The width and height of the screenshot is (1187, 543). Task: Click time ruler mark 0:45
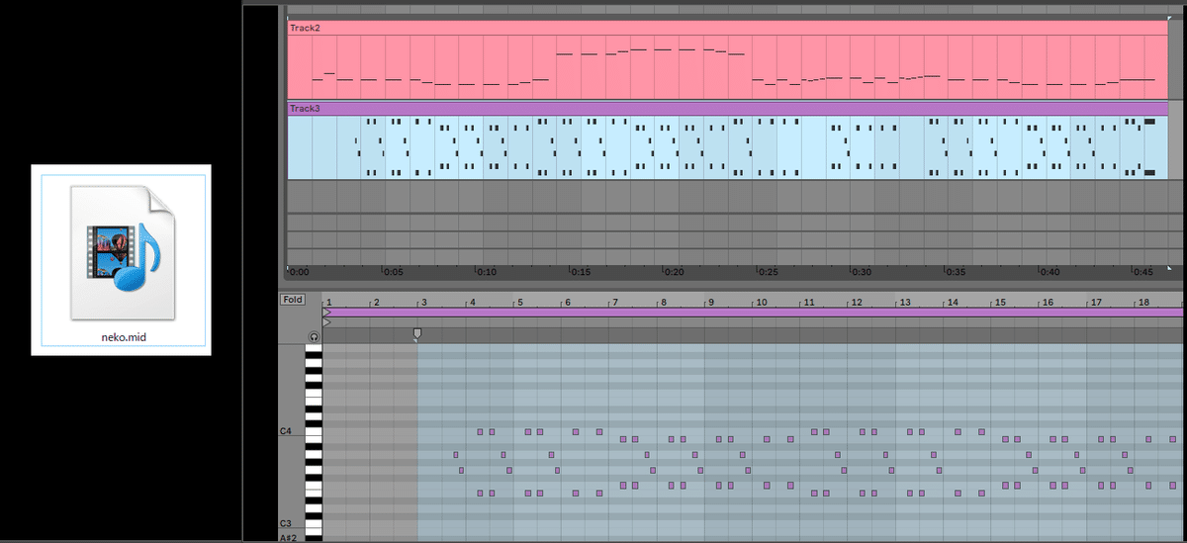(x=1144, y=271)
